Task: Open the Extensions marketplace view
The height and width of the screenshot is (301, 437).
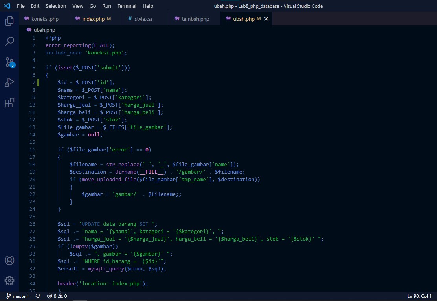Action: pyautogui.click(x=9, y=102)
